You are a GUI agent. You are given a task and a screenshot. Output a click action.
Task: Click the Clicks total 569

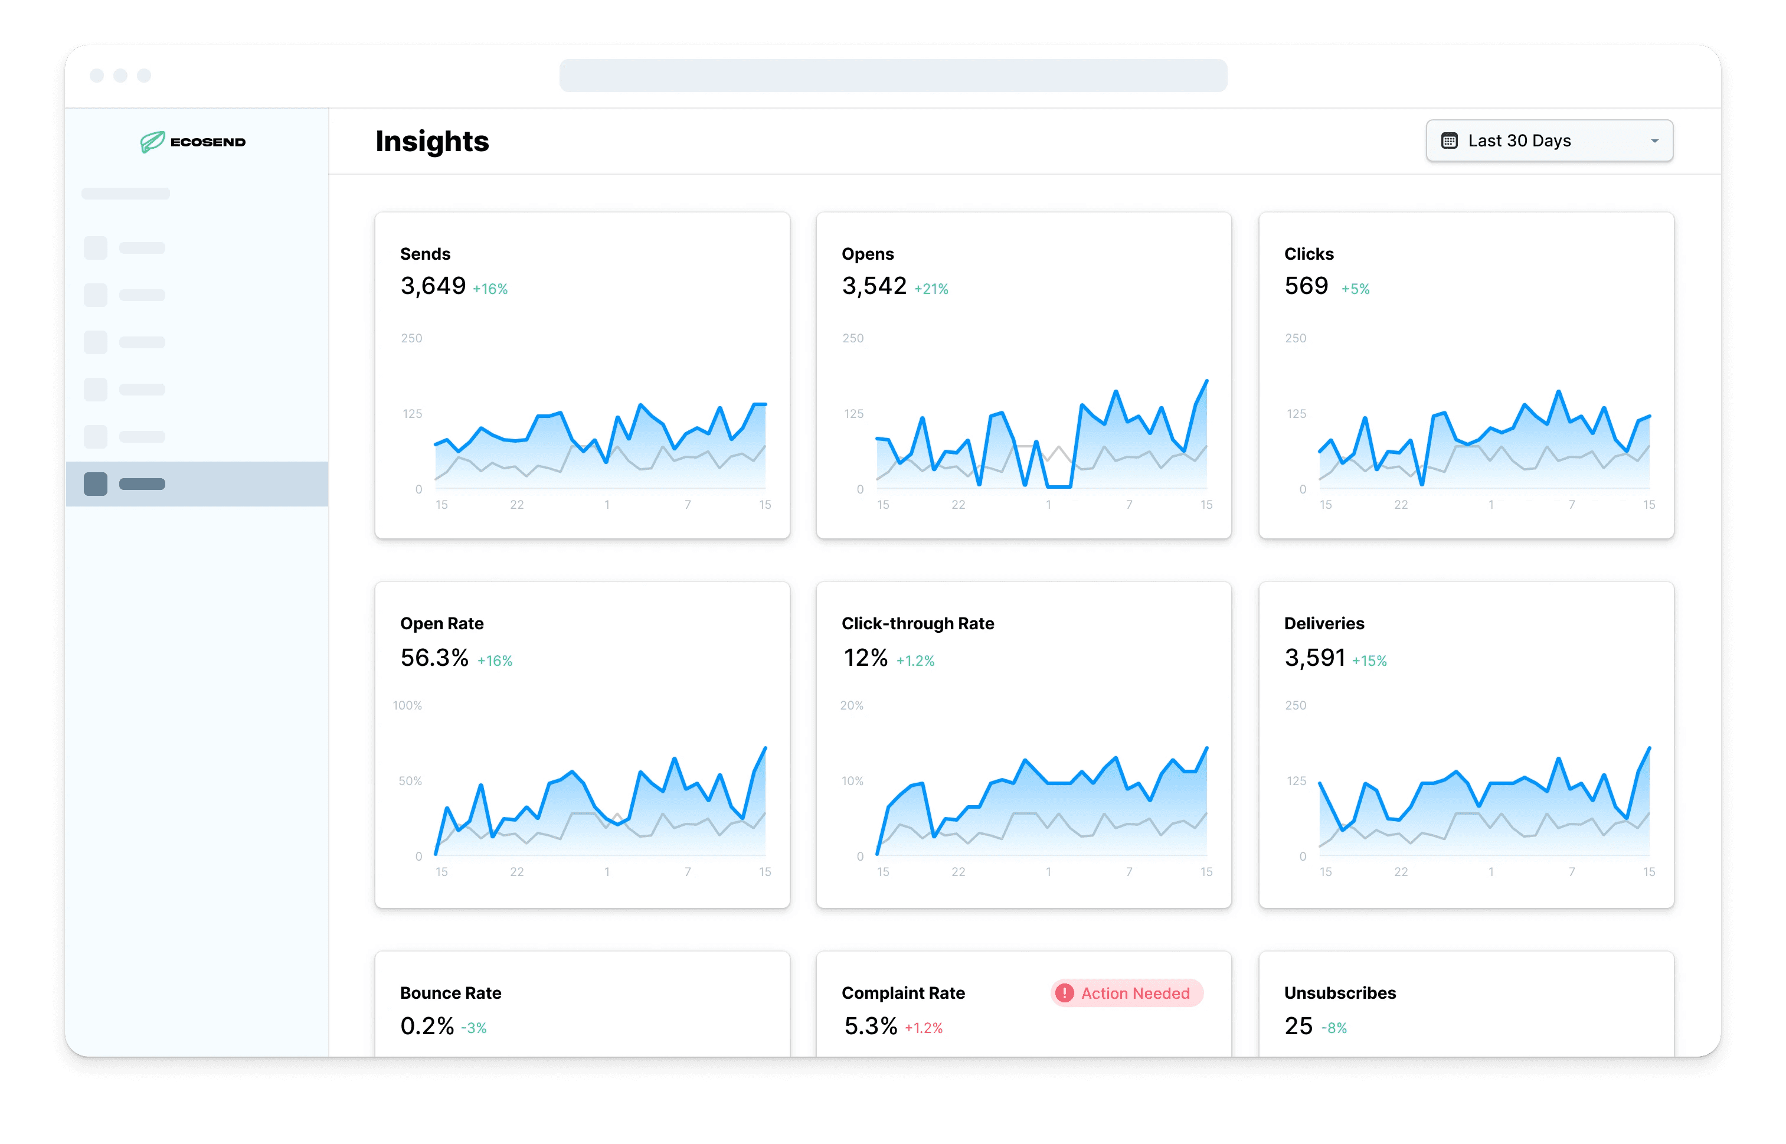(x=1306, y=286)
